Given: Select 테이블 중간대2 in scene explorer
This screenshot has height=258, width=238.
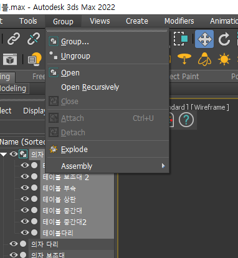Looking at the screenshot, I should [x=65, y=222].
